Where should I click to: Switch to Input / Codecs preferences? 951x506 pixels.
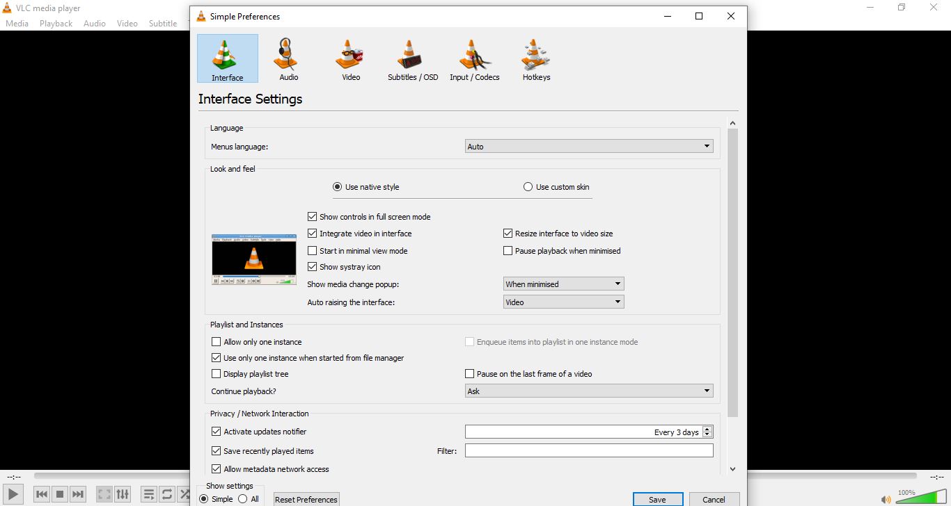pos(475,58)
